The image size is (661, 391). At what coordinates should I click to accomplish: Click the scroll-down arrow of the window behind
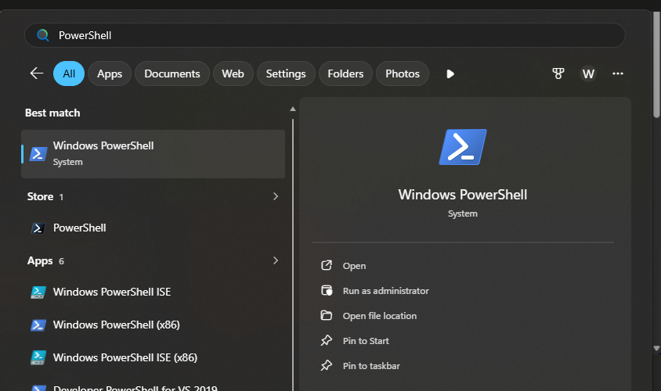(656, 349)
